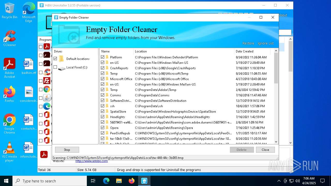Open Firefox desktop shortcut

(10, 94)
